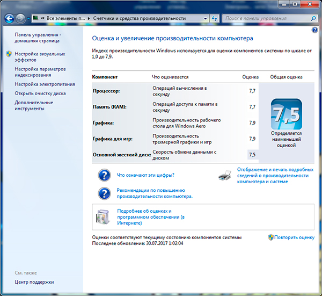Select the "Все элементы п..." breadcrumb
This screenshot has height=296, width=322.
click(65, 18)
